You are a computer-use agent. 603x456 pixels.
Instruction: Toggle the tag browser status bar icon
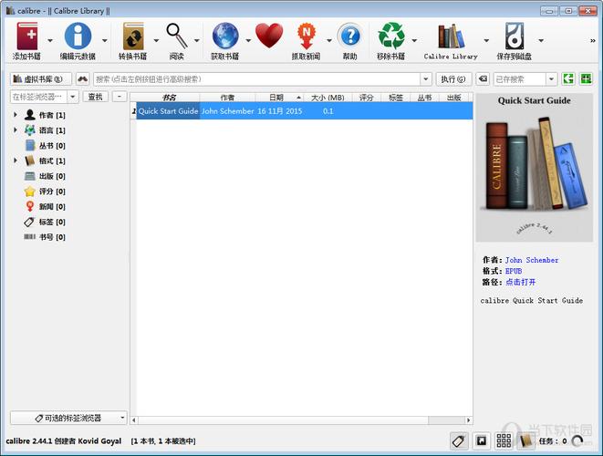click(x=459, y=440)
